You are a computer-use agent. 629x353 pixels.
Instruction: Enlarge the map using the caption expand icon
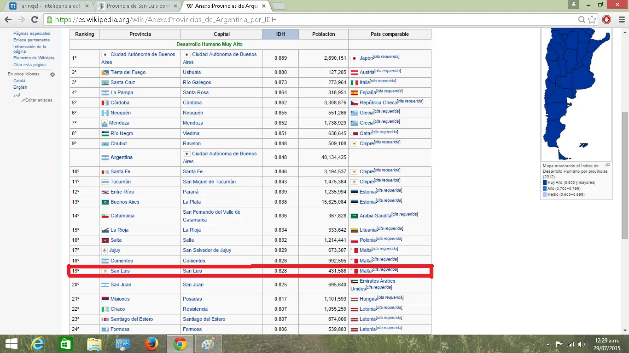coord(607,165)
